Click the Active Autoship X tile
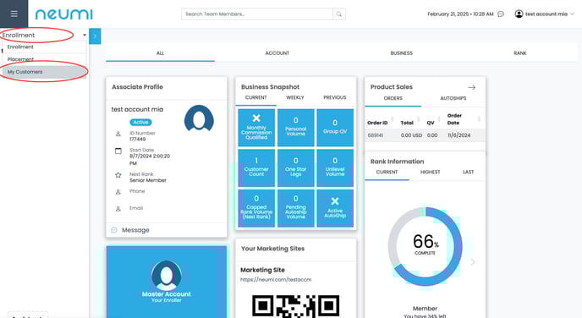Image resolution: width=582 pixels, height=318 pixels. tap(335, 208)
